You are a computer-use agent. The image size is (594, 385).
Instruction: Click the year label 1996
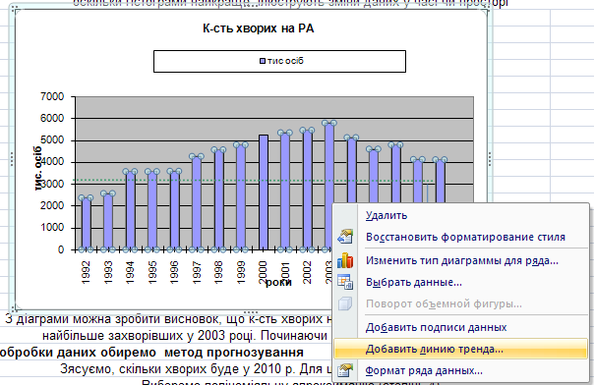(174, 272)
